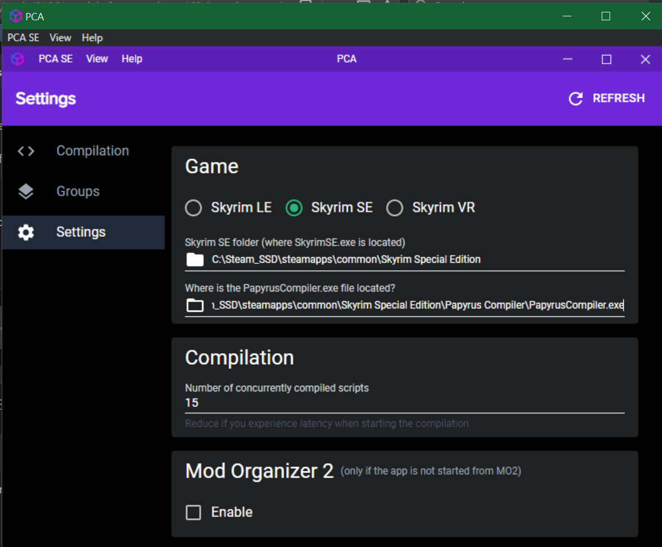Click the REFRESH button label
The image size is (662, 547).
pos(619,98)
